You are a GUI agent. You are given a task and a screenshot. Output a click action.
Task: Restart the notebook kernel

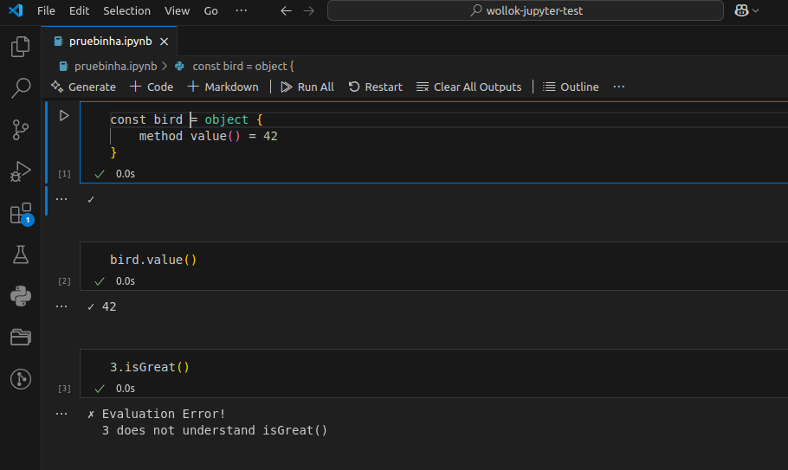[x=376, y=87]
